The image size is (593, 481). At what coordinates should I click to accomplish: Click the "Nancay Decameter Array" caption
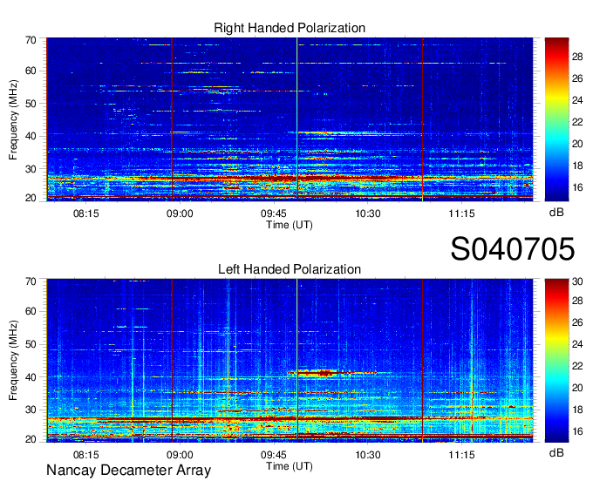128,471
